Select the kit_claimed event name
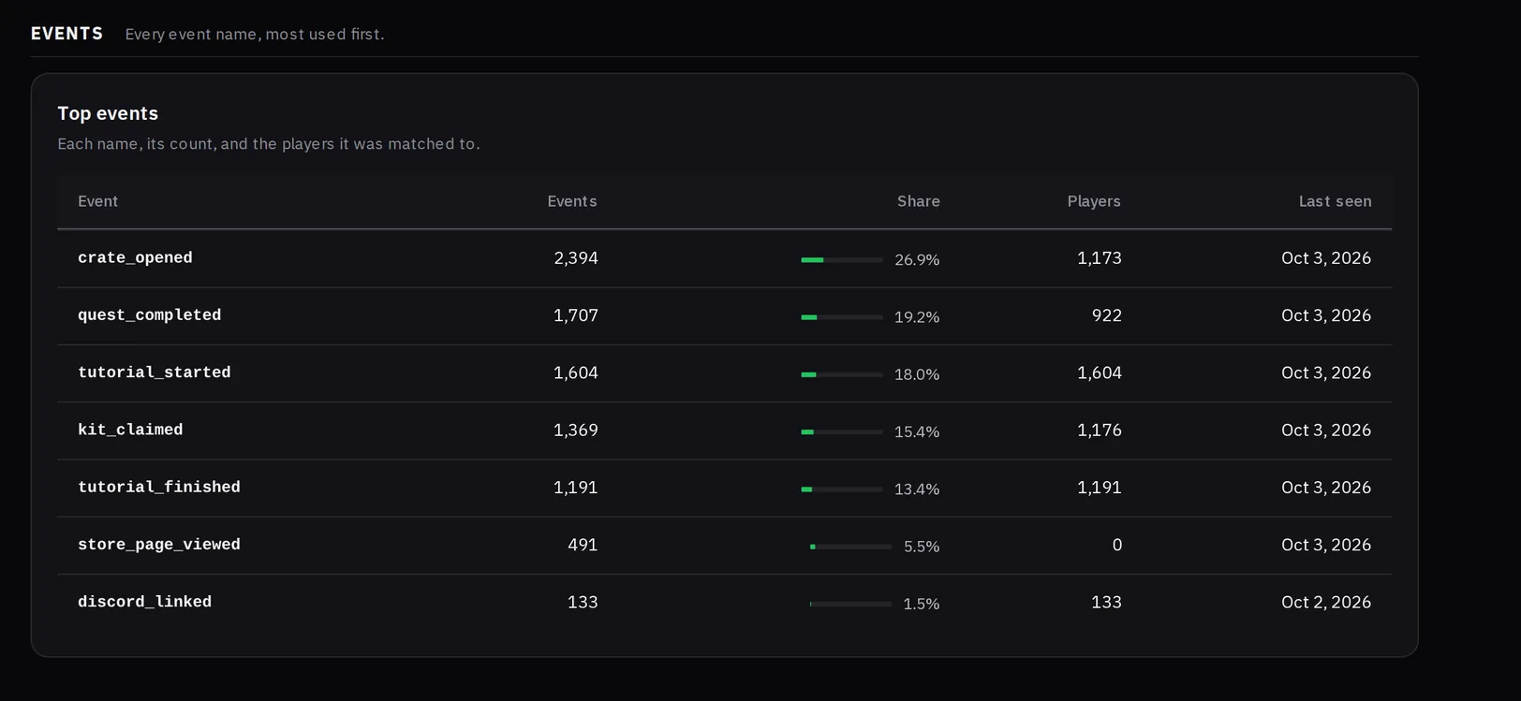1521x701 pixels. (130, 430)
